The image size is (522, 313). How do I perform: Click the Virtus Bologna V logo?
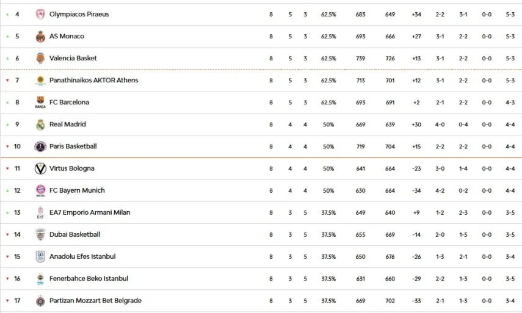pyautogui.click(x=40, y=168)
